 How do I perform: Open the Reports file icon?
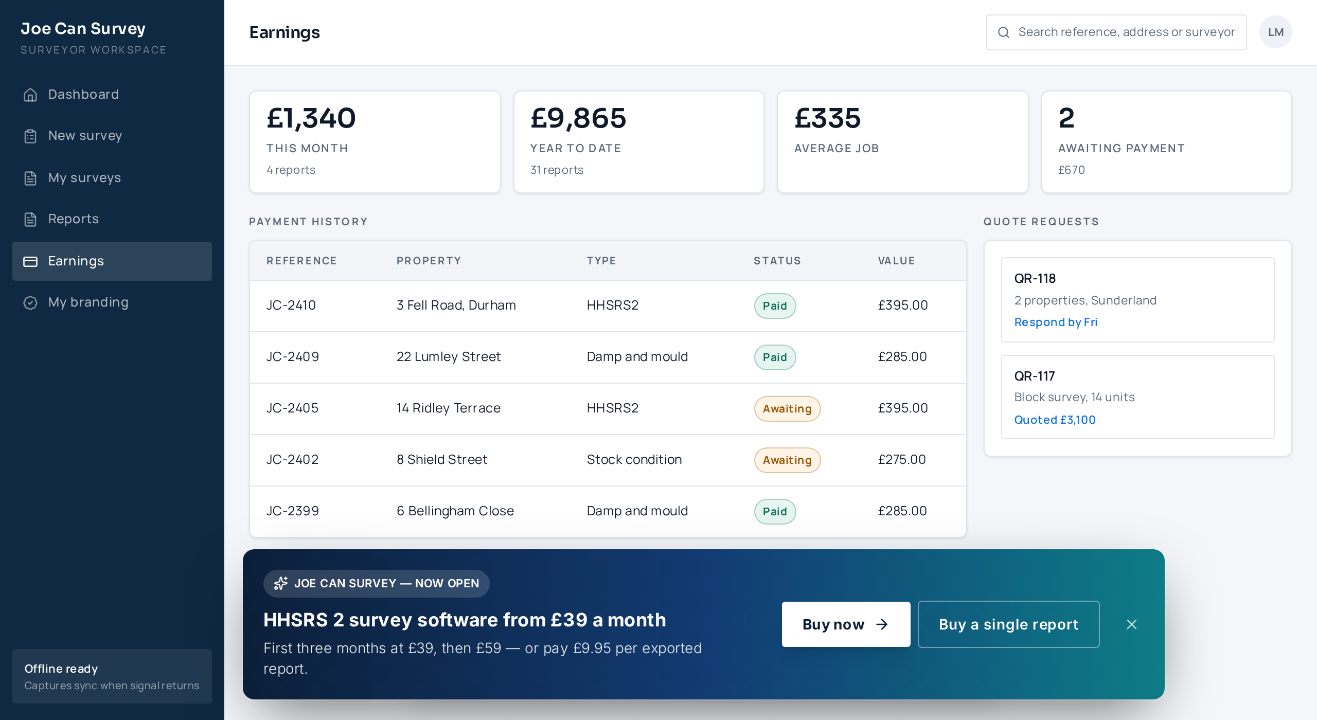(x=30, y=220)
